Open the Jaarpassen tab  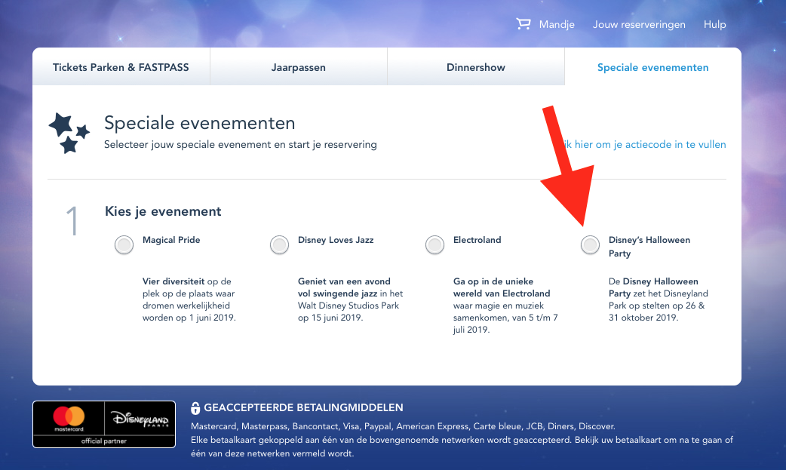point(298,67)
